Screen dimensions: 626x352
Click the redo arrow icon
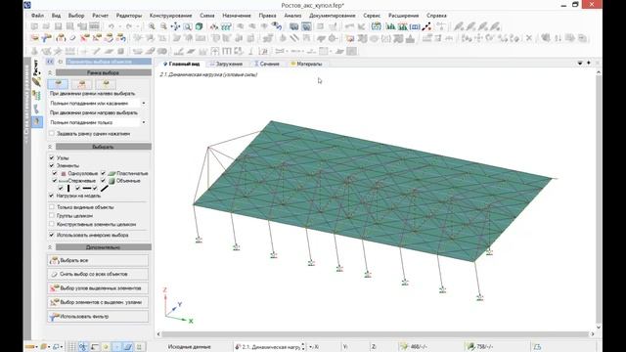coord(128,26)
